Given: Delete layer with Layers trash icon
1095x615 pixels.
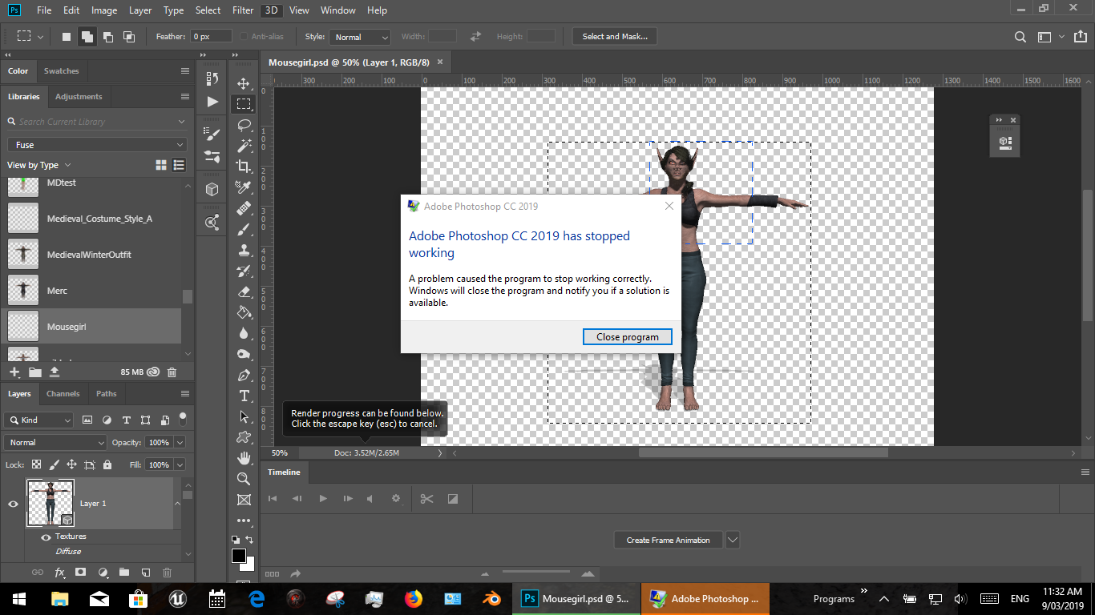Looking at the screenshot, I should tap(167, 573).
